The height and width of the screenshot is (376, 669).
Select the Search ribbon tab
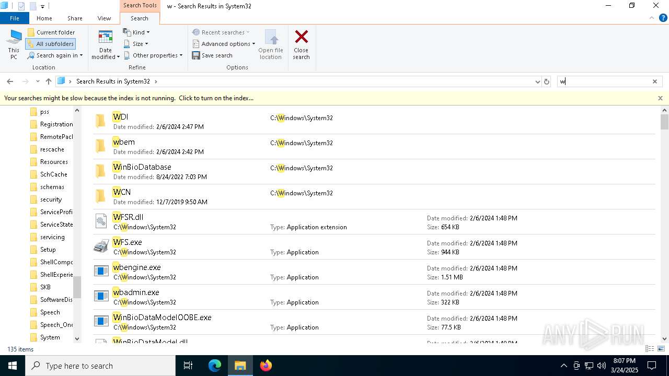click(x=140, y=18)
